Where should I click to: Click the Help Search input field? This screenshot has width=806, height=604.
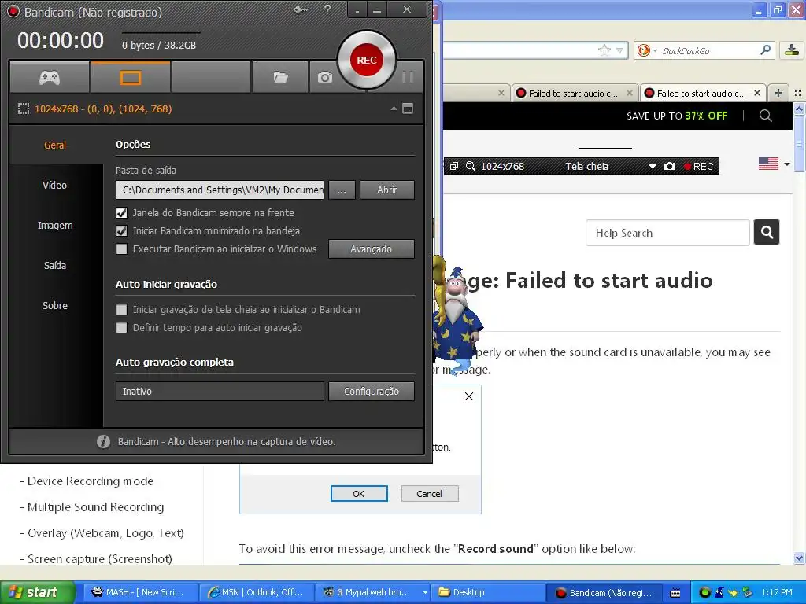click(x=667, y=233)
